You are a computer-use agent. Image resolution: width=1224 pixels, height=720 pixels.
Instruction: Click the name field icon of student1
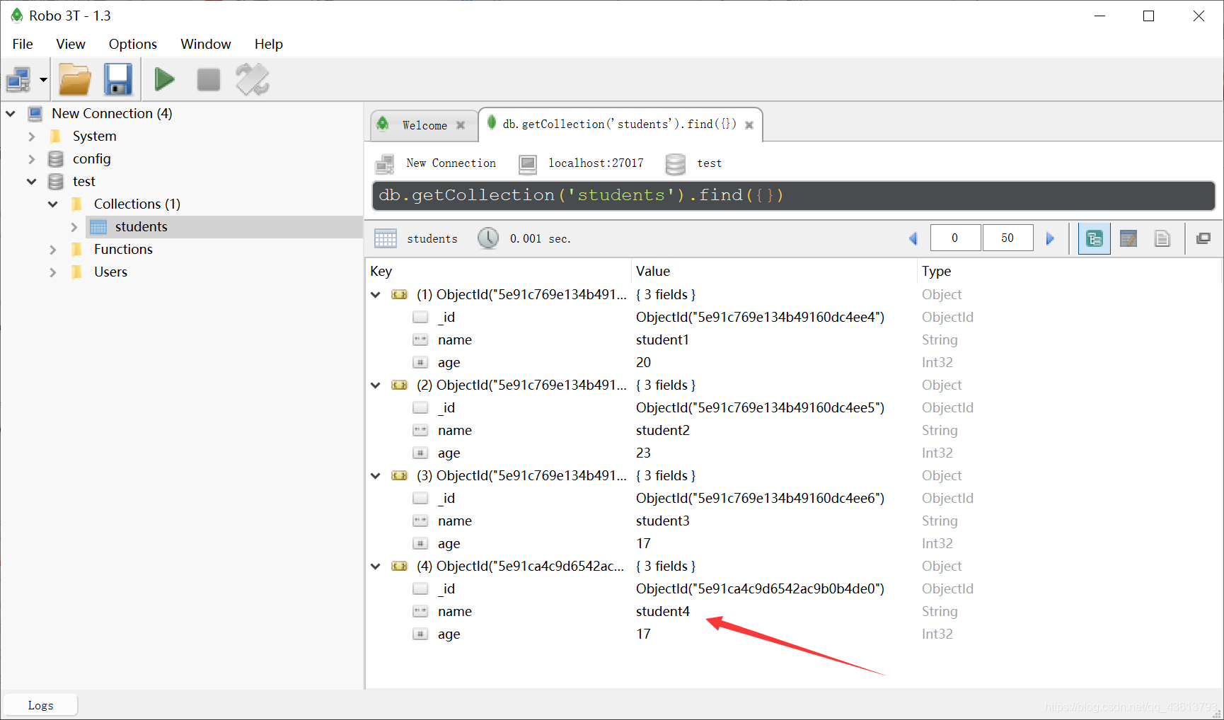click(x=420, y=339)
